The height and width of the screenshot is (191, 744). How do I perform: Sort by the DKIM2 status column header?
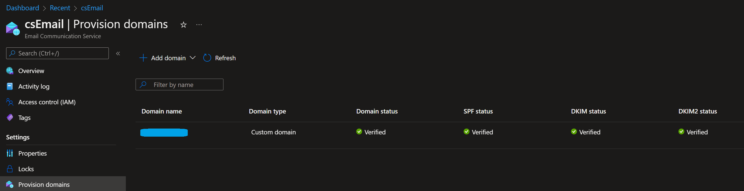(x=697, y=111)
